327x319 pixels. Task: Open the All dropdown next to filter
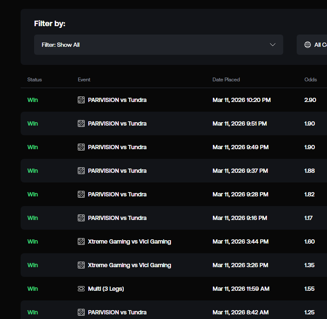pos(312,45)
